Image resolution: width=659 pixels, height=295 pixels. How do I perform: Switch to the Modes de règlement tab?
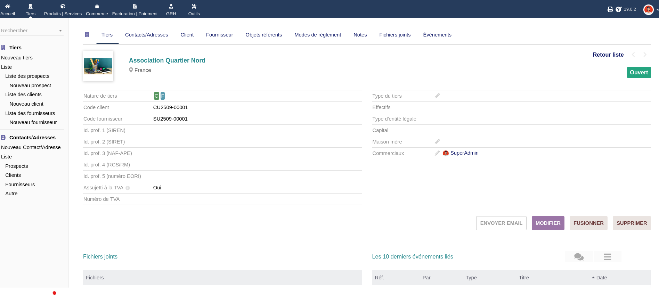coord(317,35)
